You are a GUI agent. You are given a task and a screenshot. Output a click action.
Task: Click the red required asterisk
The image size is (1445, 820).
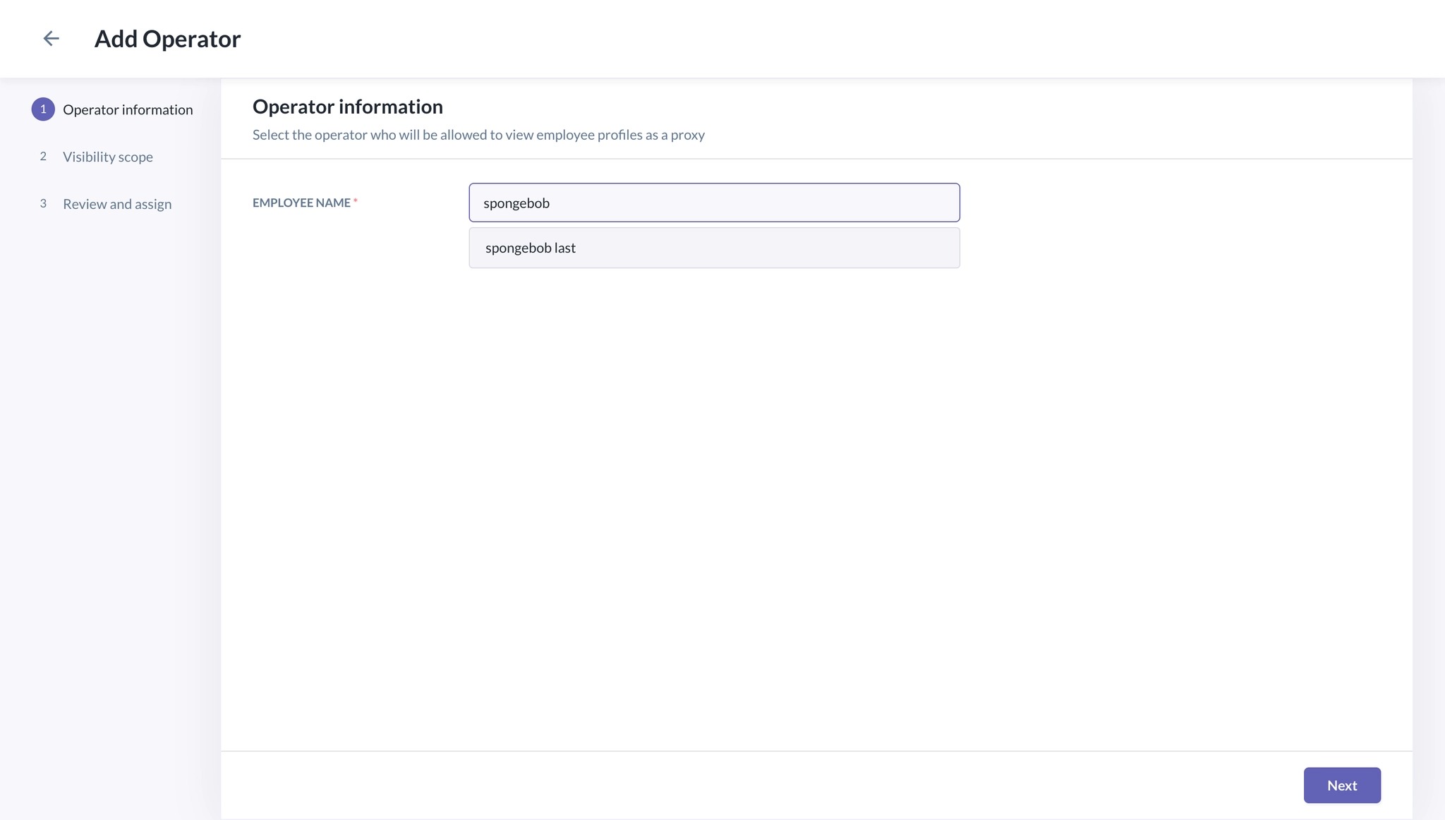(356, 200)
